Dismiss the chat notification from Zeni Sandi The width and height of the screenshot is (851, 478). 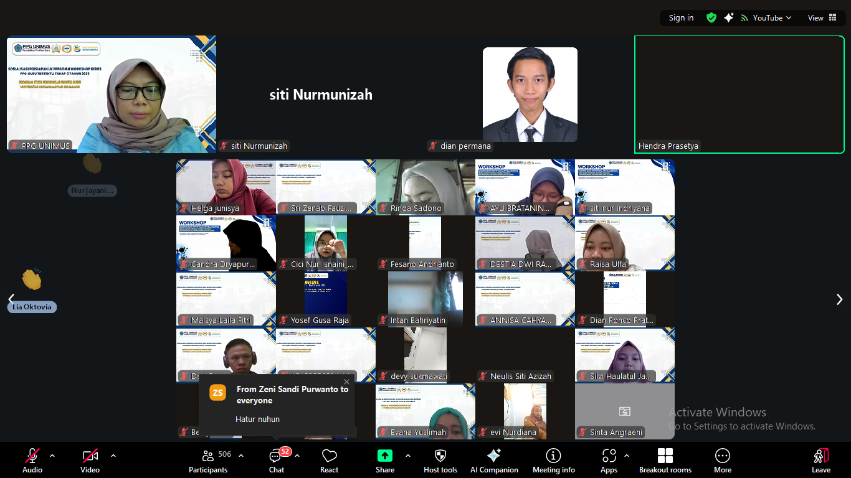347,382
